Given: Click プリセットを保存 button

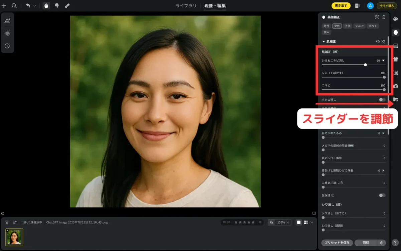Looking at the screenshot, I should pyautogui.click(x=337, y=243).
